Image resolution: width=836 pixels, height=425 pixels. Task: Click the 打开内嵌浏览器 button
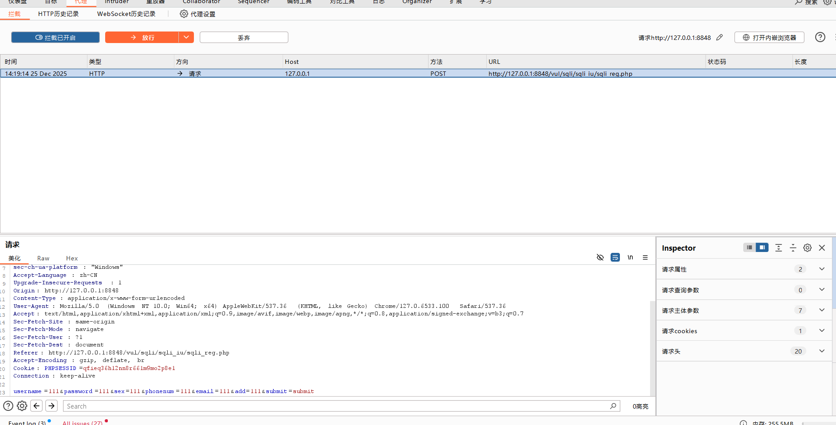770,38
